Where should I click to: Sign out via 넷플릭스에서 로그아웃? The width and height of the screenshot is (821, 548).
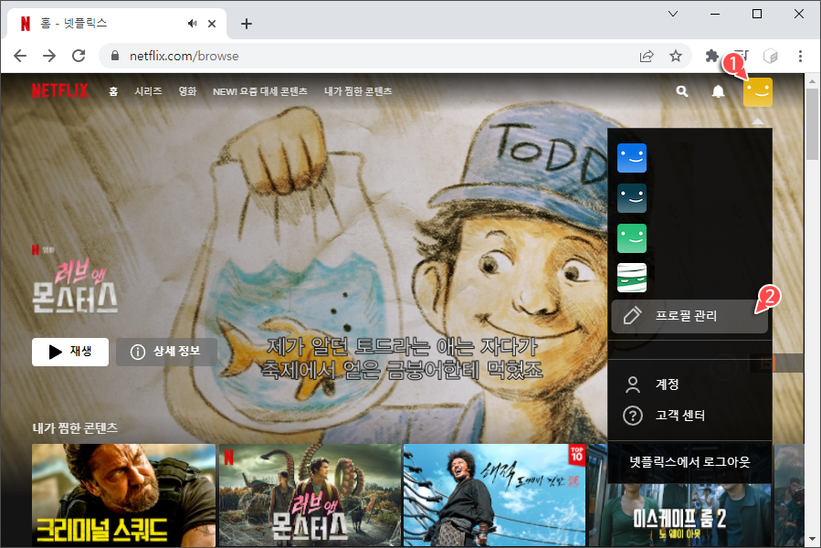coord(689,463)
